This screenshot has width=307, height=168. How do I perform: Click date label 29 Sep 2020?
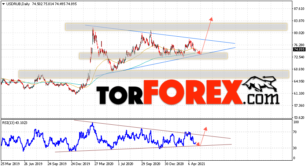tap(151, 164)
